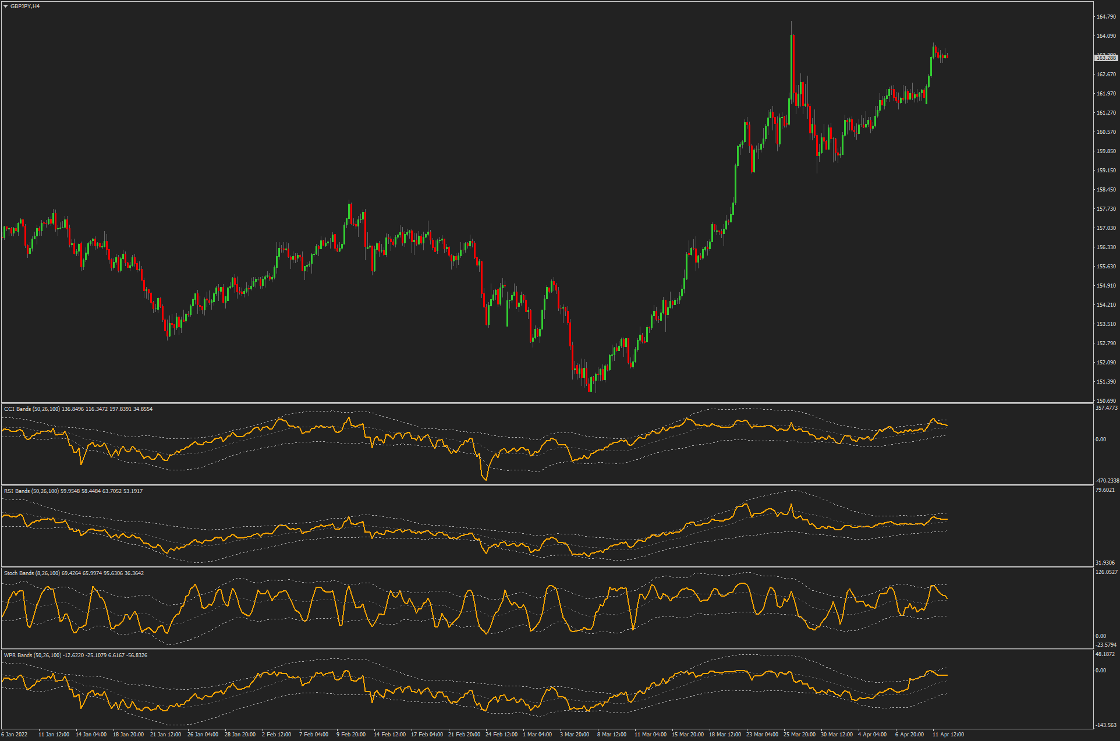
Task: Select the WPR Bands indicator label
Action: pos(18,655)
